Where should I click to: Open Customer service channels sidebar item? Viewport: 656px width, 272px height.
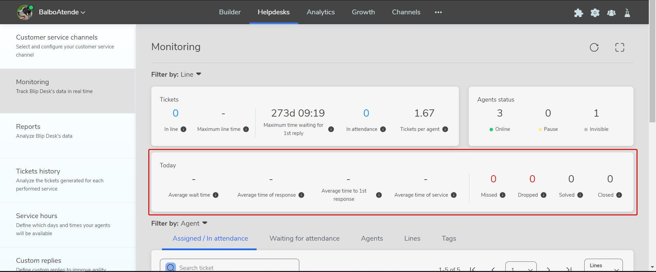click(68, 46)
